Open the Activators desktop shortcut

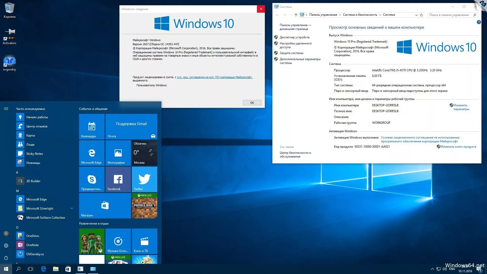coord(9,37)
